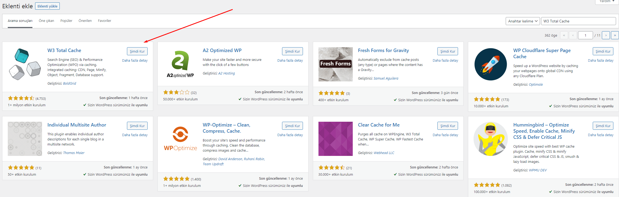Install Hummingbird with Şimdi Kur
The height and width of the screenshot is (197, 619).
click(x=603, y=126)
